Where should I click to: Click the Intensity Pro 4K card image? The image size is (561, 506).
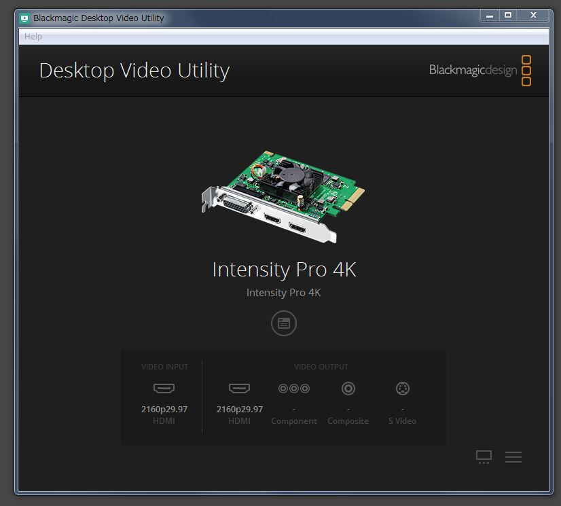coord(283,197)
